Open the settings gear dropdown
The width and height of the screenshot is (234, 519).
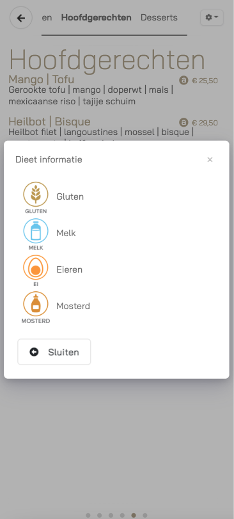(x=212, y=17)
